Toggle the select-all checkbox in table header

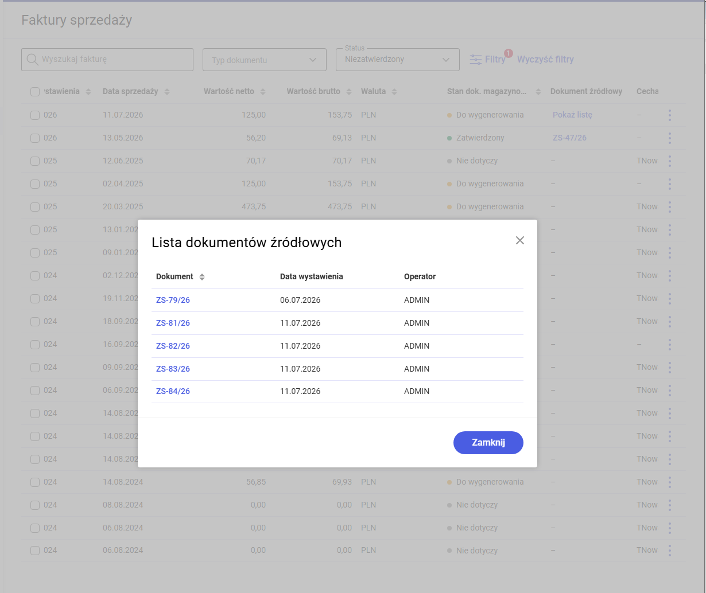click(x=35, y=92)
